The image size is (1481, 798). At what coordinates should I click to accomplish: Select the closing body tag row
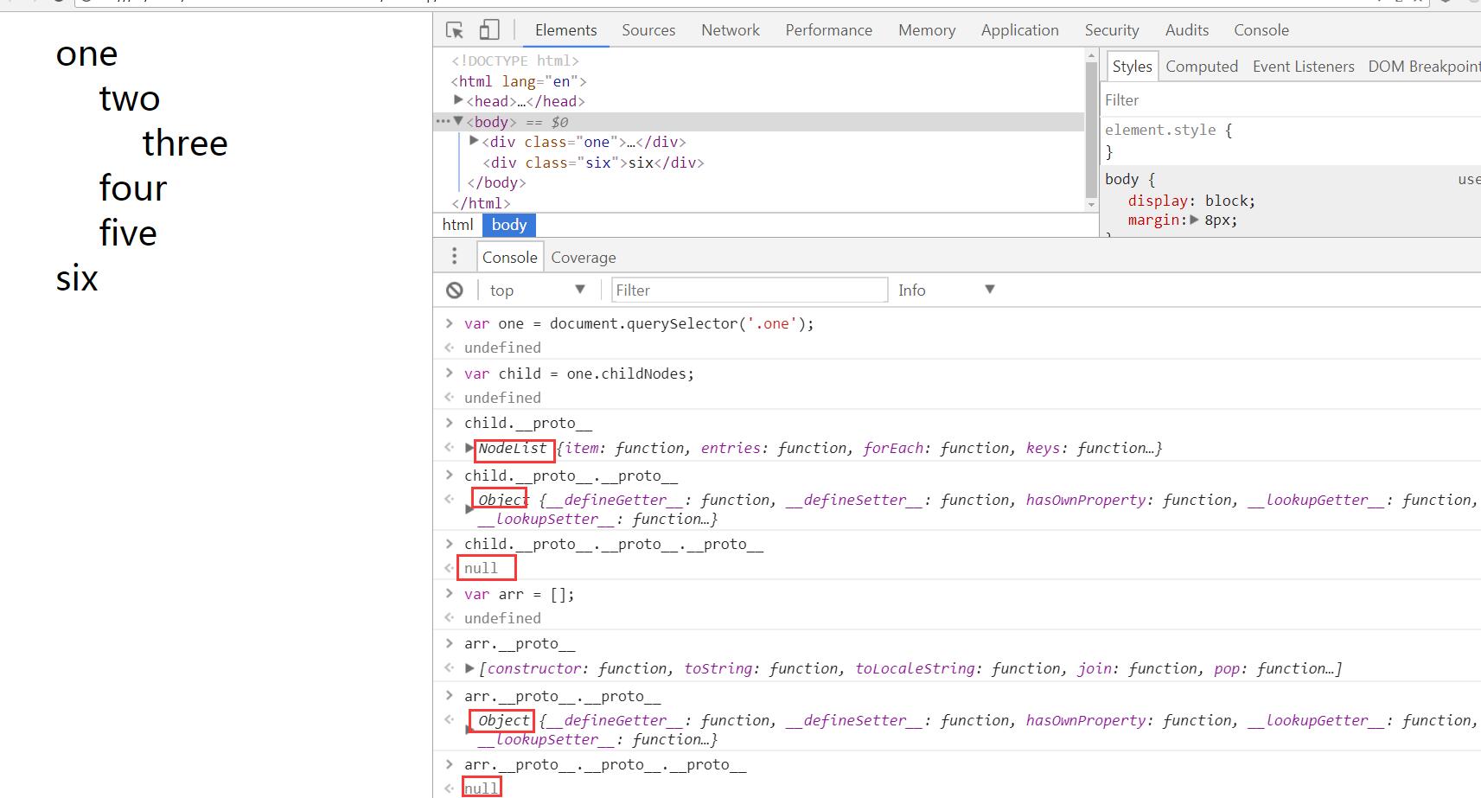pos(496,182)
